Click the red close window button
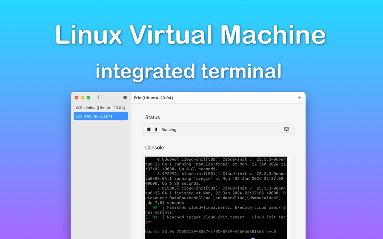This screenshot has width=383, height=239. [77, 97]
